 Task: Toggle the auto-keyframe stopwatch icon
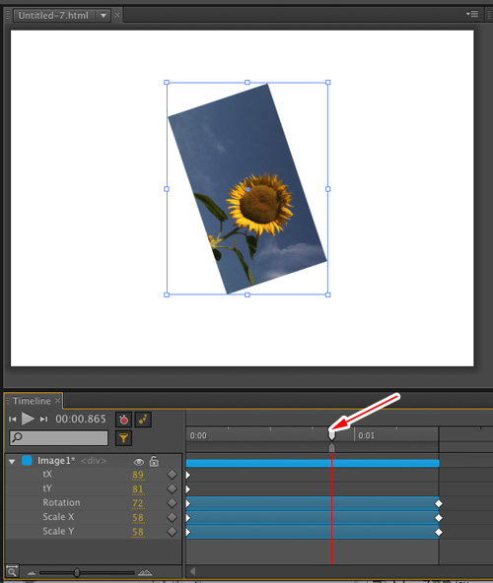pyautogui.click(x=123, y=420)
